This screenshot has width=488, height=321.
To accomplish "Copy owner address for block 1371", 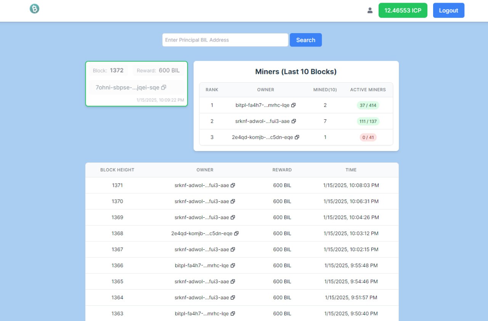I will 233,185.
